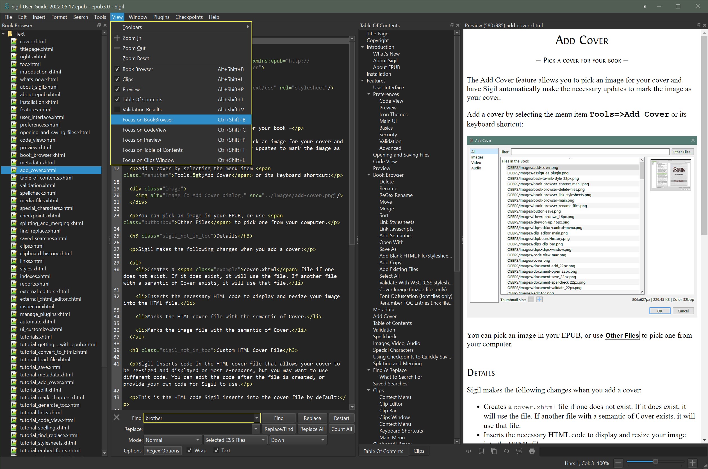Switch to the Clips tab
The width and height of the screenshot is (708, 469).
tap(418, 451)
